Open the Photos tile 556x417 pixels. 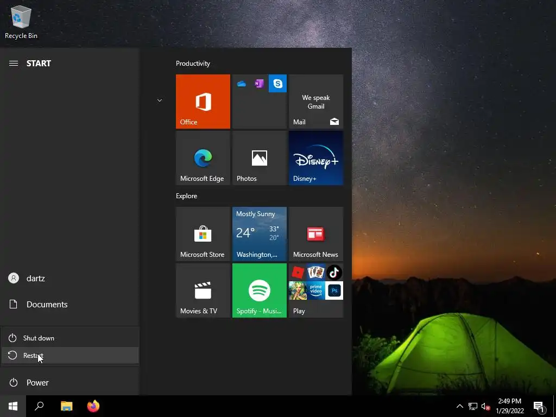coord(260,158)
